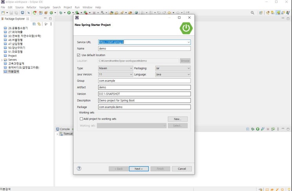Click the Open Web Browser globe icon
292x191 pixels.
pos(136,13)
